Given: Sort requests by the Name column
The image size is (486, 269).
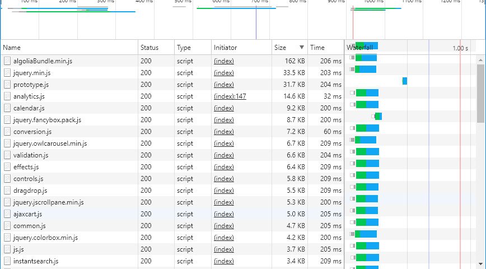Looking at the screenshot, I should pos(69,48).
